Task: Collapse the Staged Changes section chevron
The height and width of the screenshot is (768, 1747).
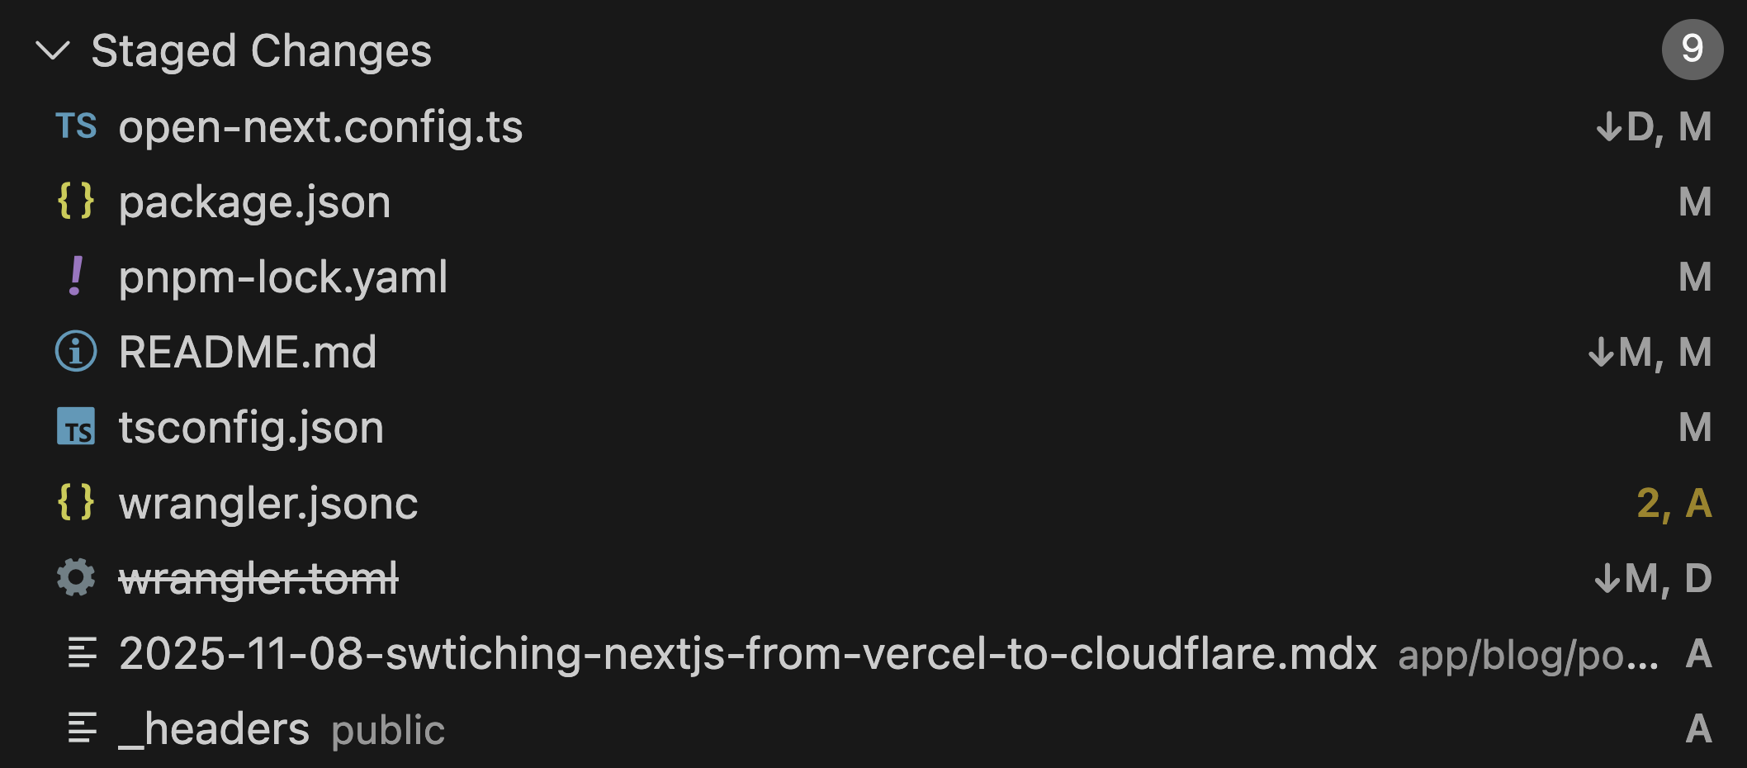Action: coord(53,51)
